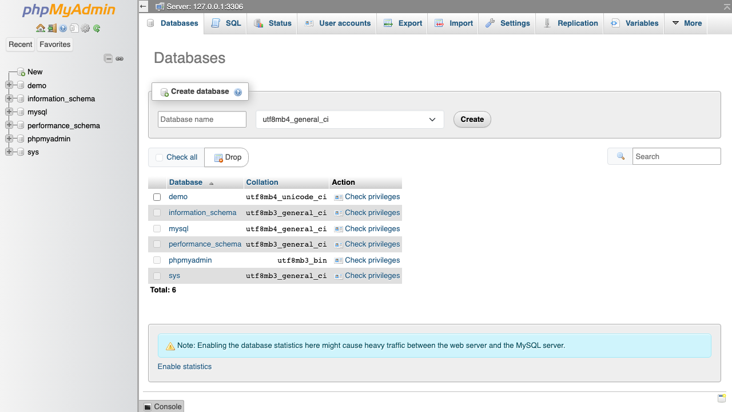
Task: Expand the mysql tree node
Action: [x=9, y=112]
